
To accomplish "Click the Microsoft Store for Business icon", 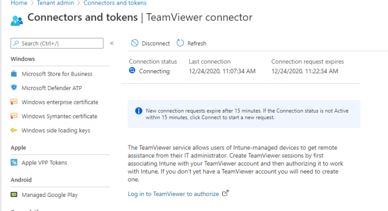I will pos(14,74).
